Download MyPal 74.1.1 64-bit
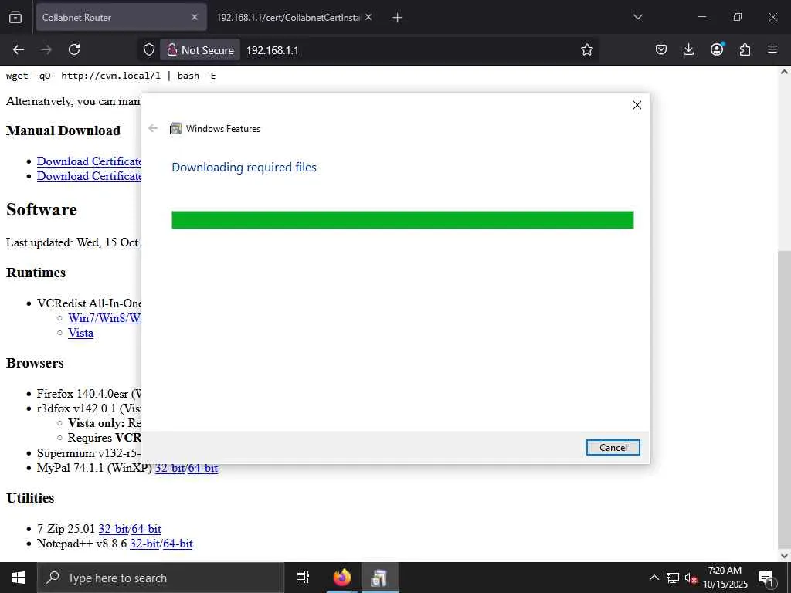Viewport: 791px width, 593px height. click(x=203, y=468)
